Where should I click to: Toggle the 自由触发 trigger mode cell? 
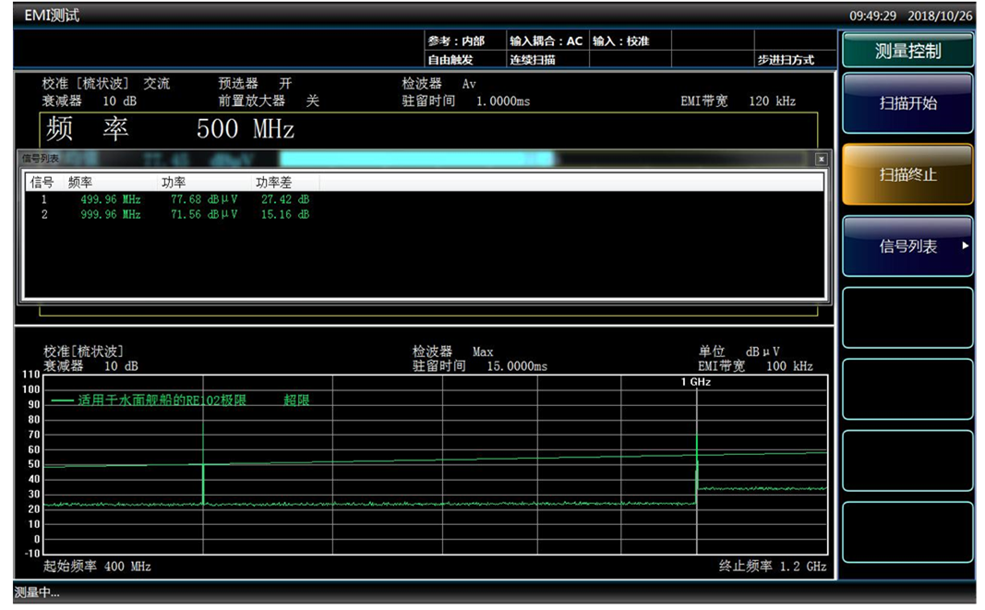coord(450,60)
